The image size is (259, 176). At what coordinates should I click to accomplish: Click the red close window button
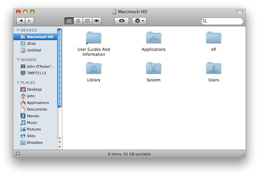(18, 12)
